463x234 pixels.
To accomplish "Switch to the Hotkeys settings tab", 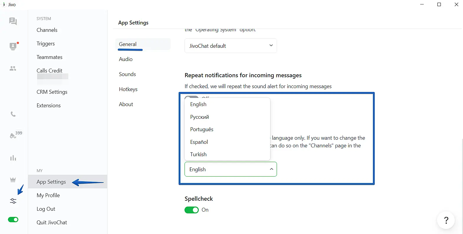I will coord(128,89).
